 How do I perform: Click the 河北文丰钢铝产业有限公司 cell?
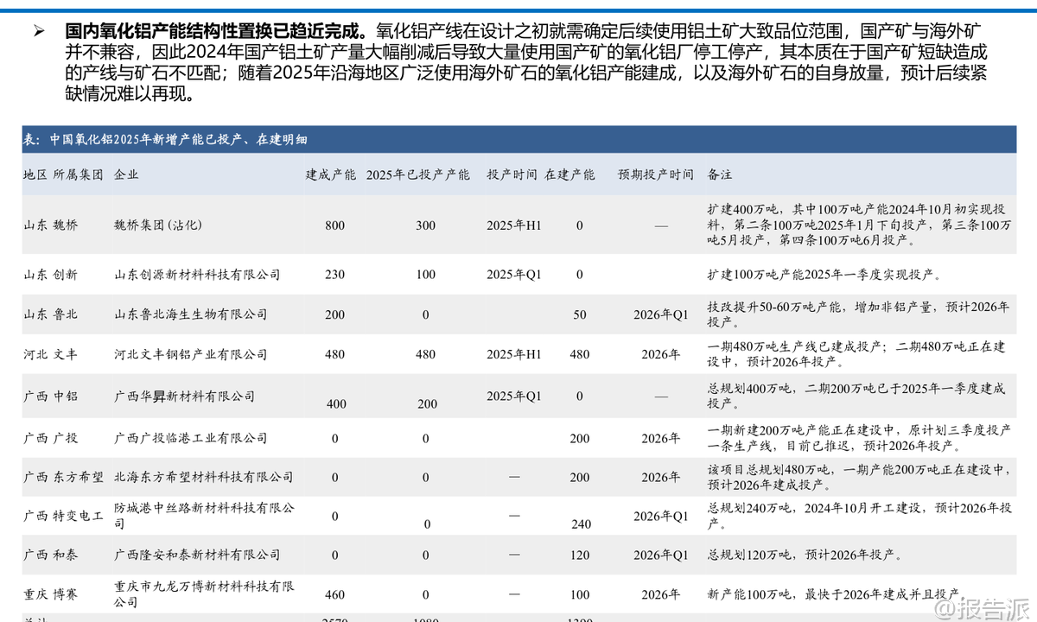click(x=191, y=354)
